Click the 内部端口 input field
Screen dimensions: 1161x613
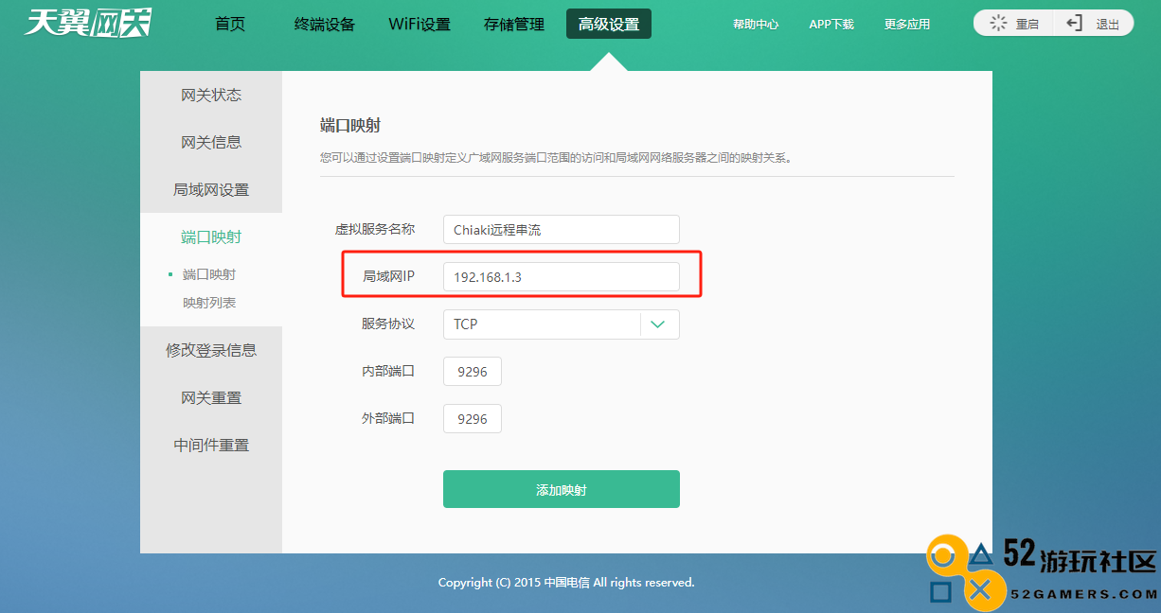click(x=473, y=372)
